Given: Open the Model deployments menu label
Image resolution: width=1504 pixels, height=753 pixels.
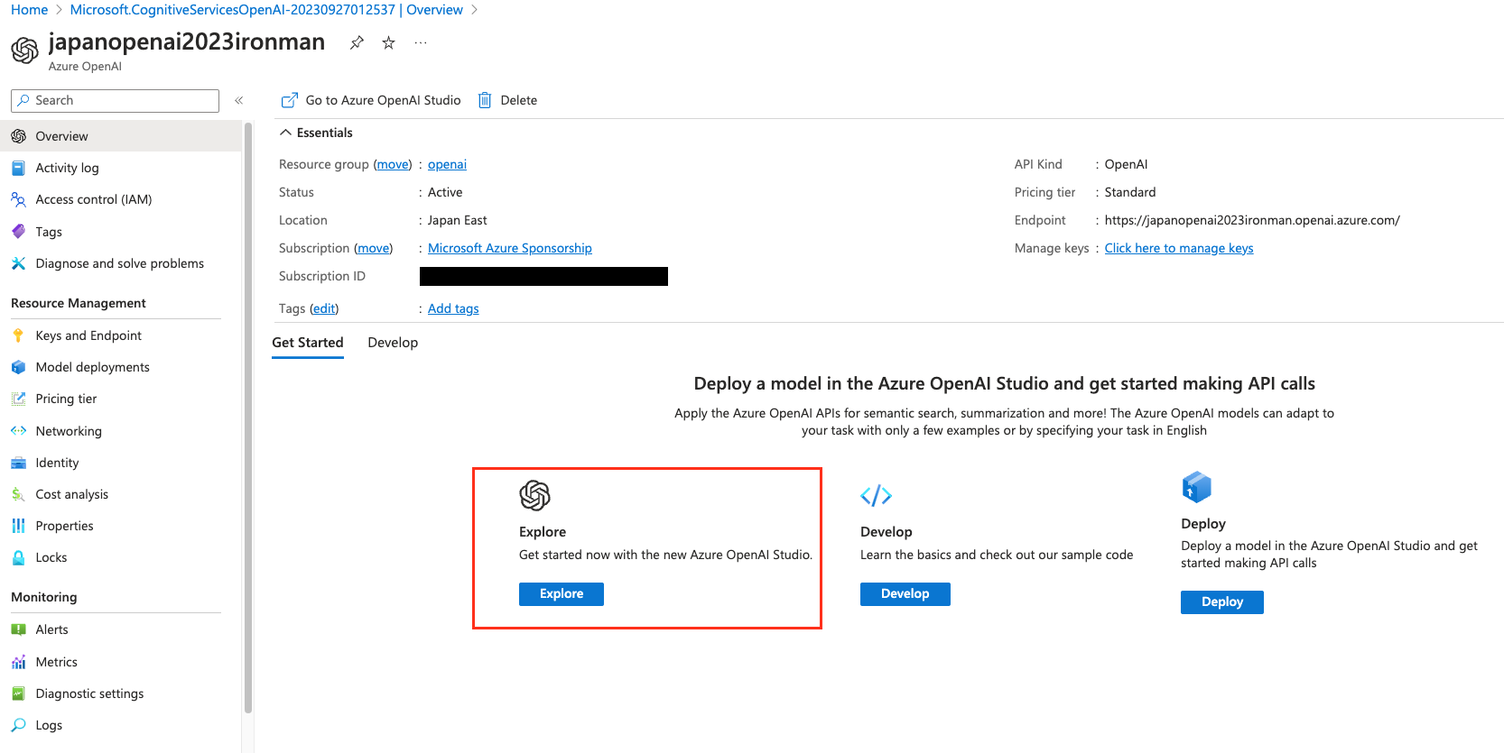Looking at the screenshot, I should click(93, 367).
